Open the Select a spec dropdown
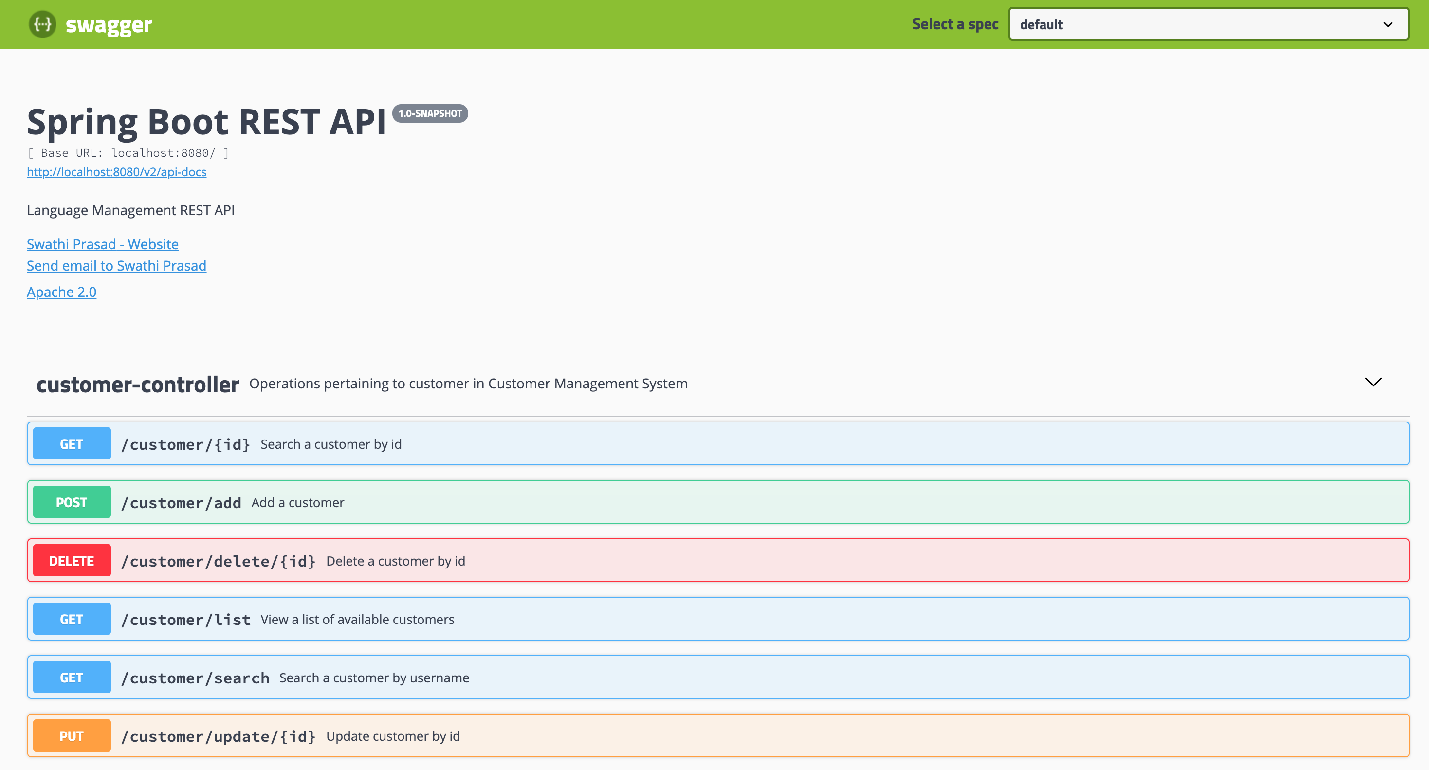Screen dimensions: 1429x770 (x=1208, y=24)
